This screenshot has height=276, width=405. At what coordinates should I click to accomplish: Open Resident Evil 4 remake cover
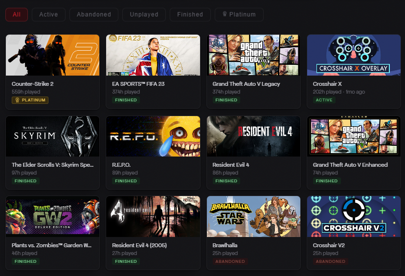(253, 136)
